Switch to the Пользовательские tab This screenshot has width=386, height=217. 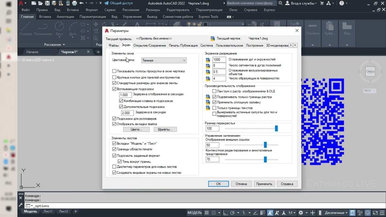229,46
